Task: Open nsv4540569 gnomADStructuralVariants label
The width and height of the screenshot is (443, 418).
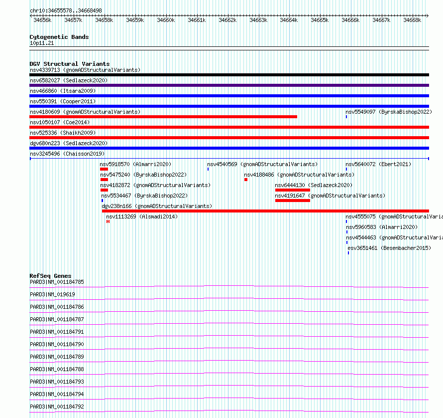Action: pyautogui.click(x=262, y=164)
